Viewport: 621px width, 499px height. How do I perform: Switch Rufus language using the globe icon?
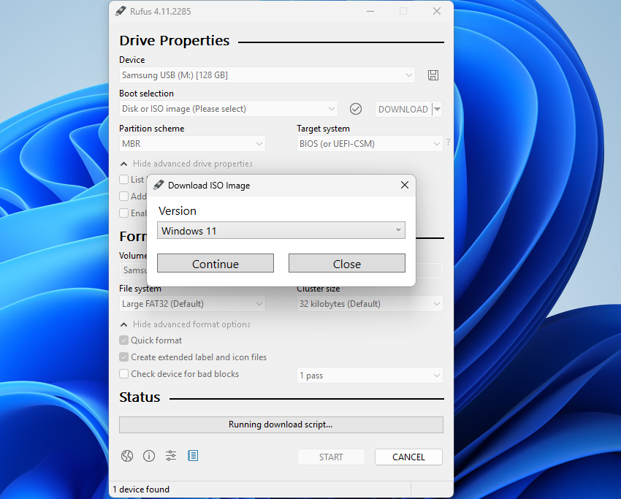[126, 456]
